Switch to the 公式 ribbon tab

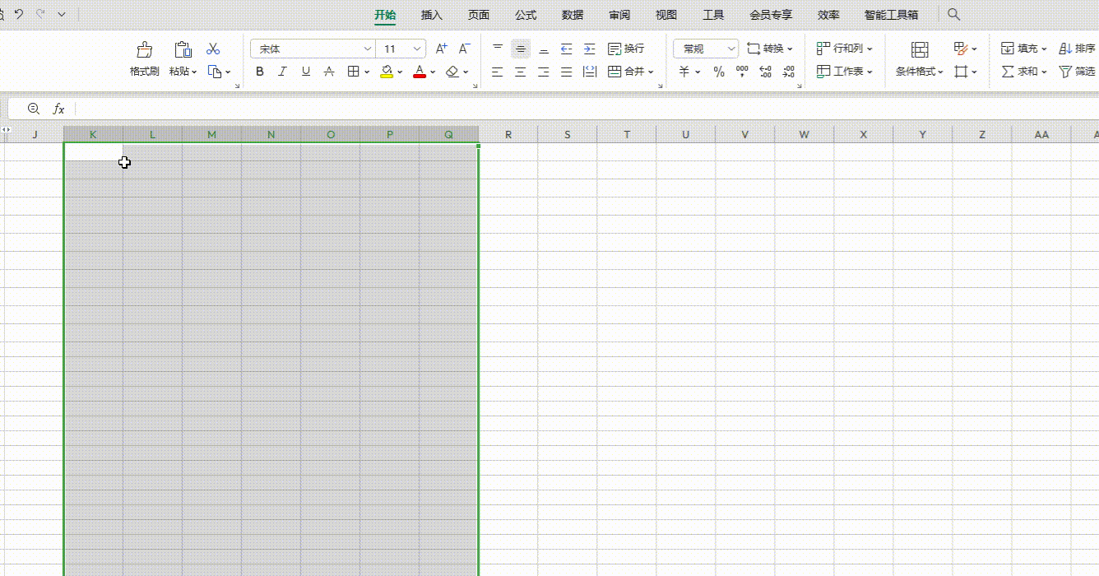(526, 15)
